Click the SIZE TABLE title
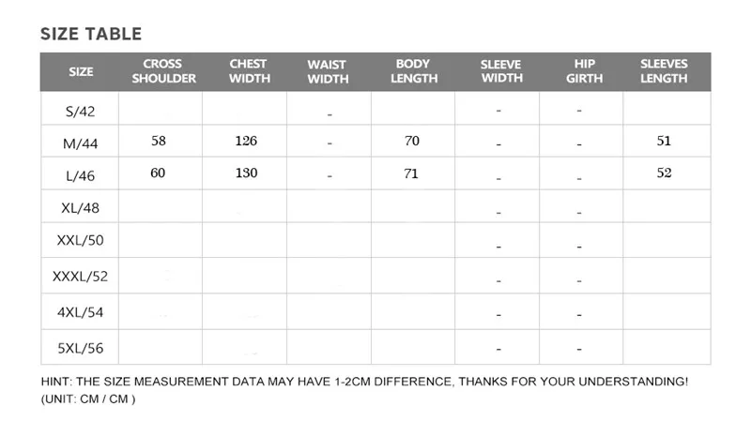This screenshot has width=751, height=421. [x=91, y=34]
